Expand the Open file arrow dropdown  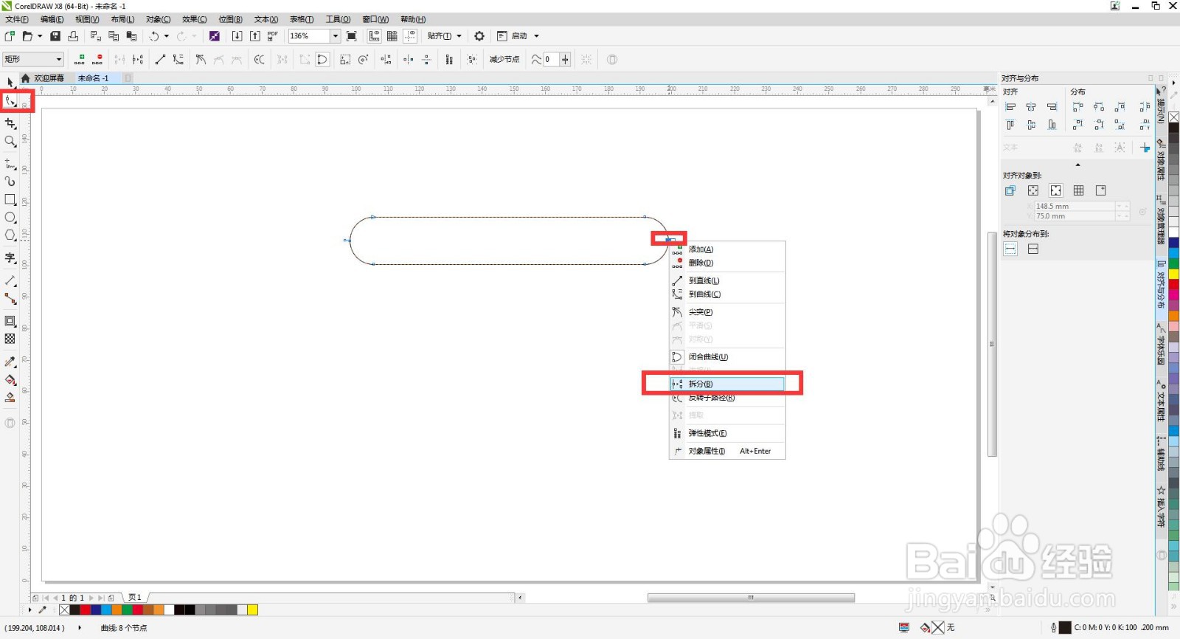[x=40, y=36]
